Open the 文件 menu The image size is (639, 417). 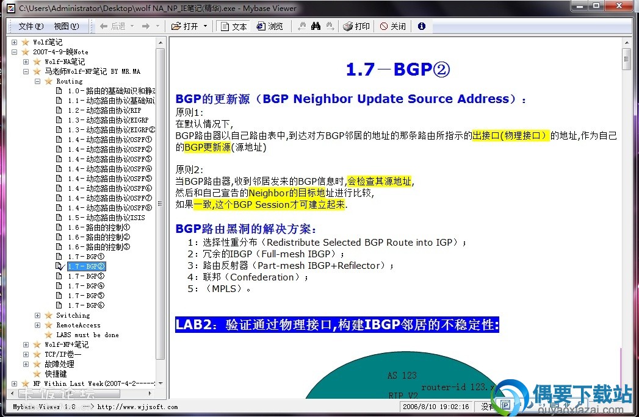(31, 26)
